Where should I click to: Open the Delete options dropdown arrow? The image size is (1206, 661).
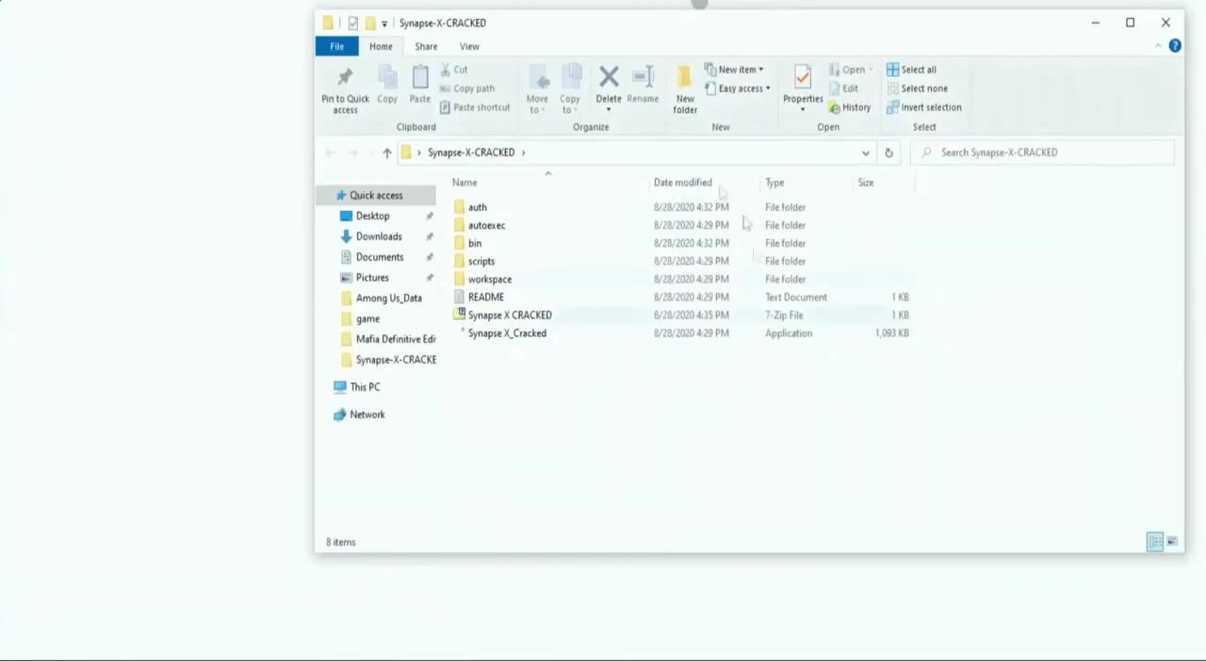pyautogui.click(x=609, y=110)
